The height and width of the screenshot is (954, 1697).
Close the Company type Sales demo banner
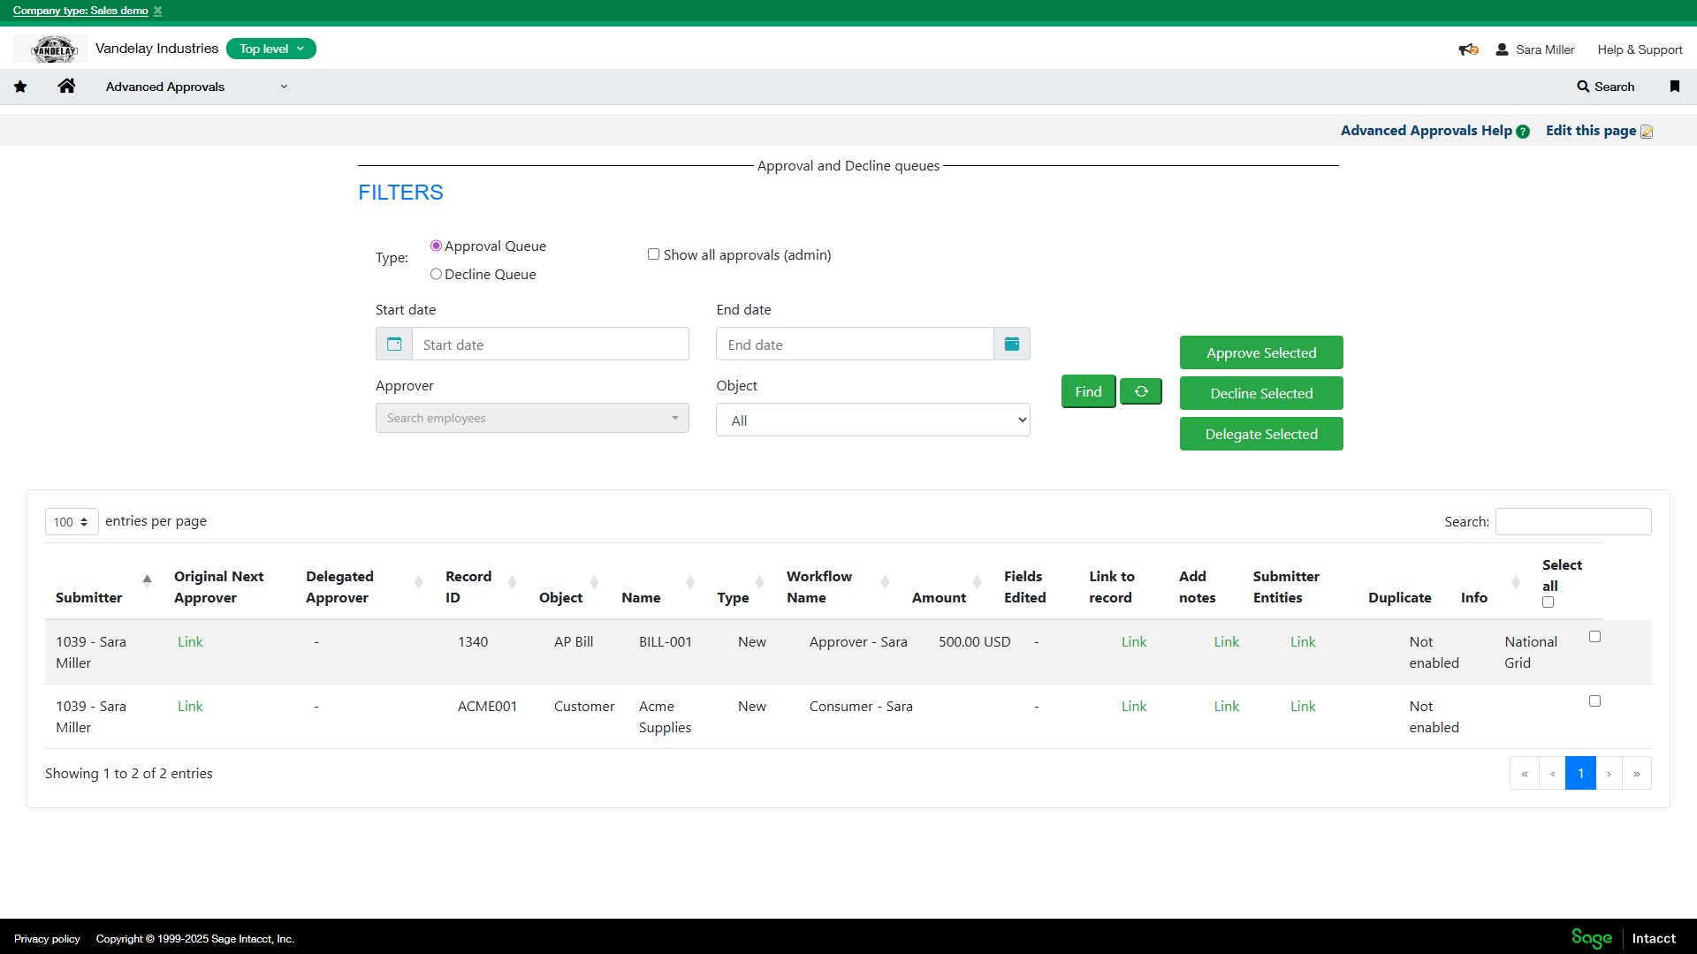click(158, 11)
